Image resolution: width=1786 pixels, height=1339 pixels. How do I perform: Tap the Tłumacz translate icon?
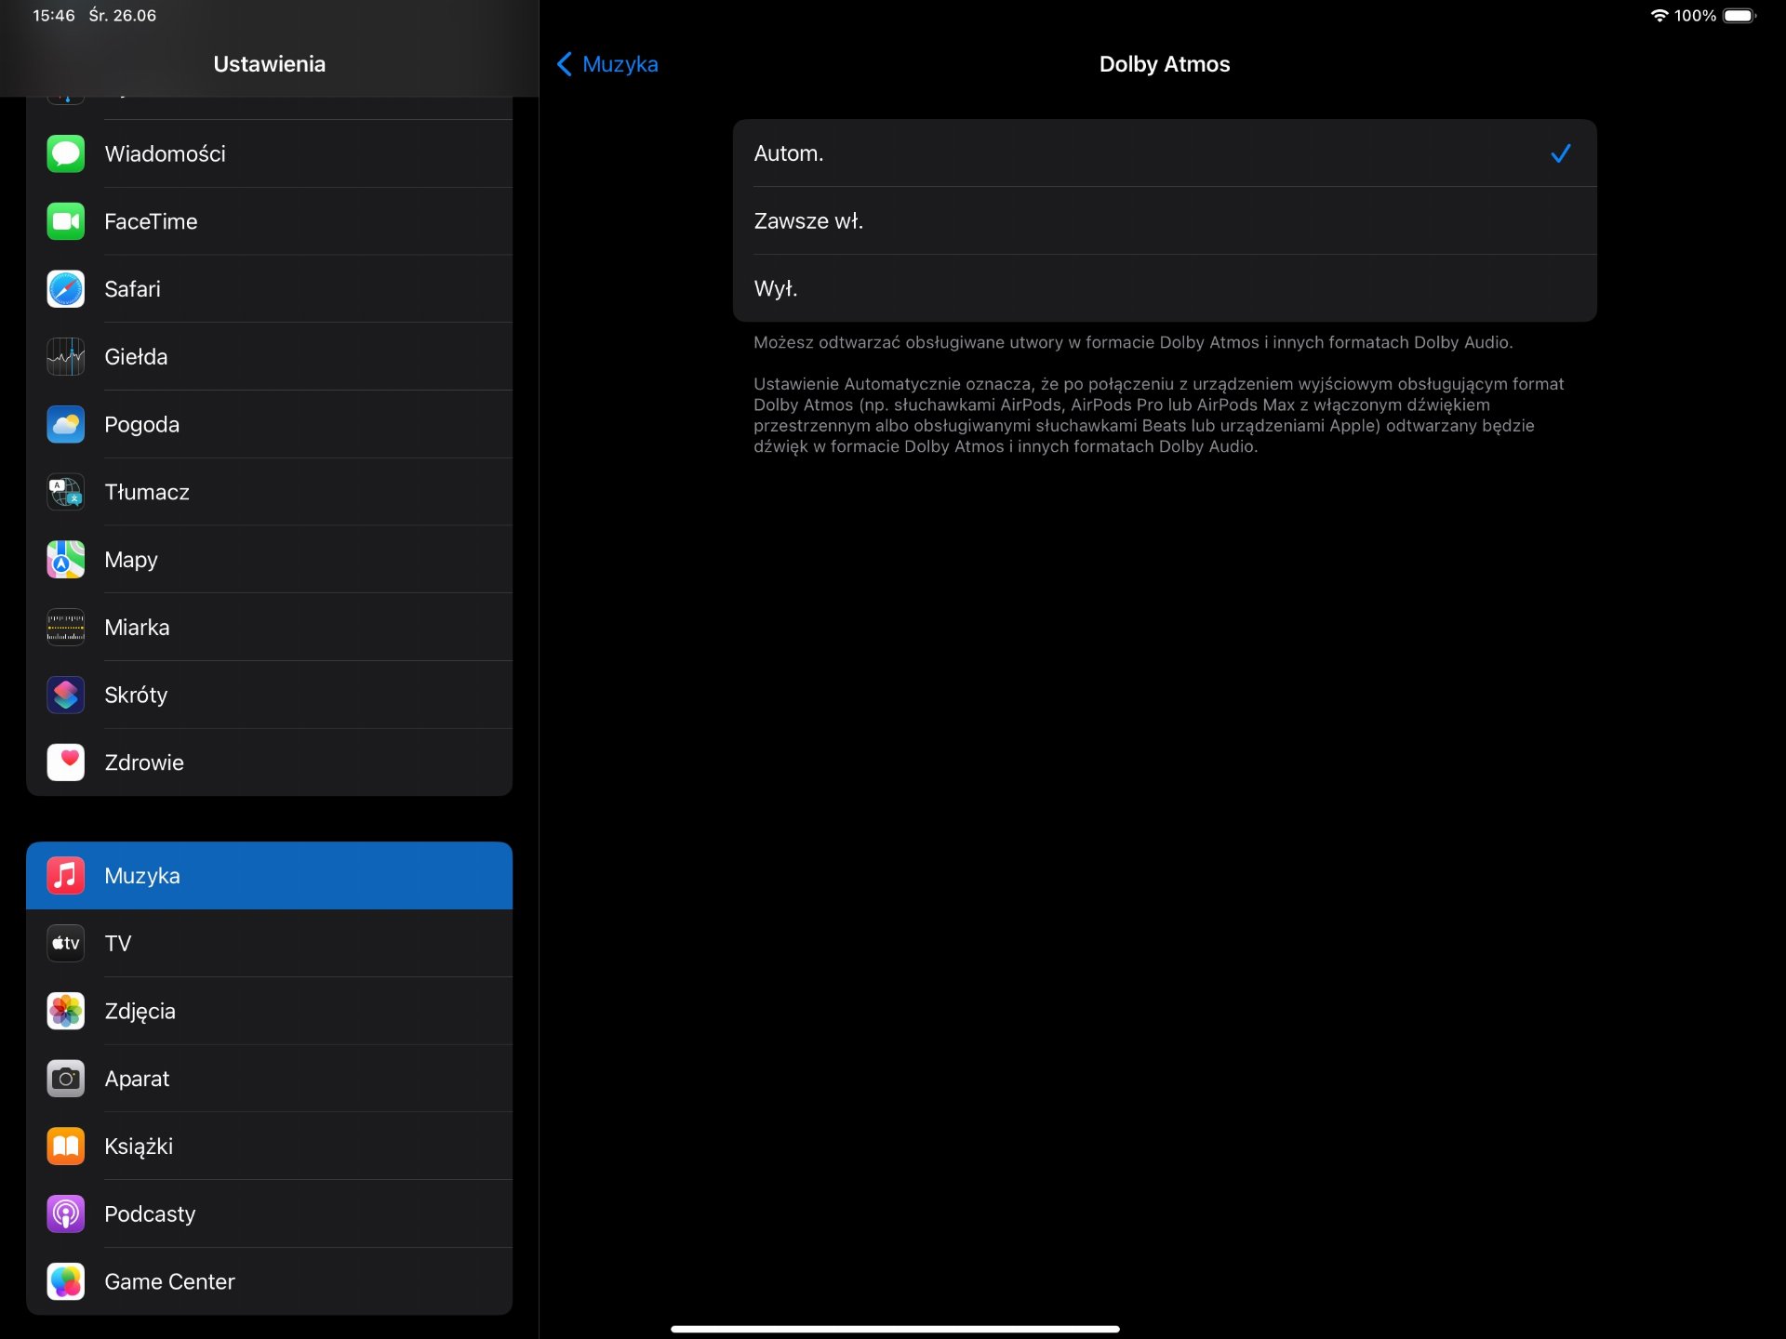(66, 492)
